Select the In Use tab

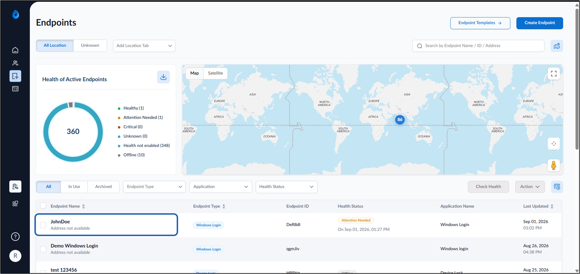coord(74,187)
